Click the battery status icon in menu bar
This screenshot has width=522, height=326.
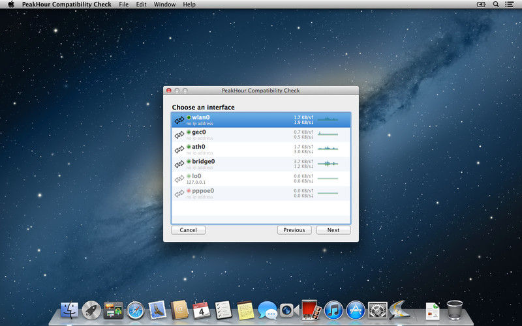click(x=481, y=5)
